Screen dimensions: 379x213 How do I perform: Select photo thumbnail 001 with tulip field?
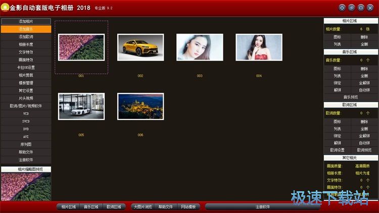tap(81, 47)
